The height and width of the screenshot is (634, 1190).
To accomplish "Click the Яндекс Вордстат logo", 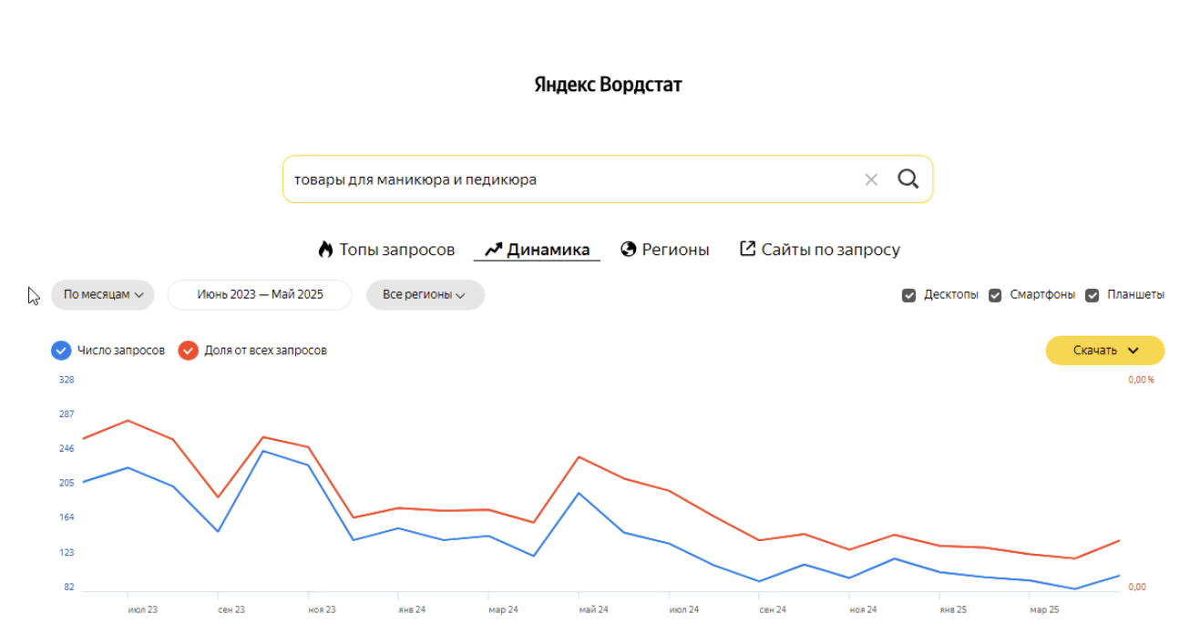I will [608, 85].
